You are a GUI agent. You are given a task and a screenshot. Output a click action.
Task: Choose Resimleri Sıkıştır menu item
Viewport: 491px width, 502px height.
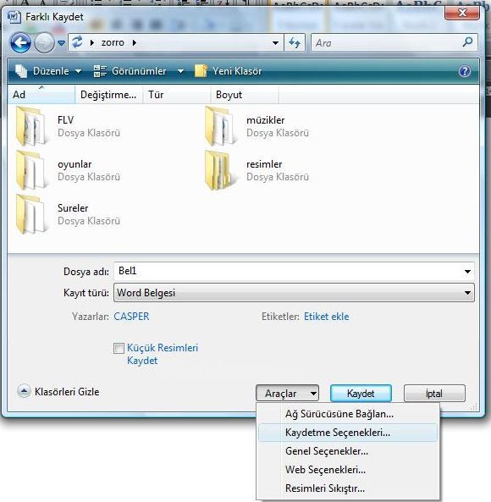[348, 488]
